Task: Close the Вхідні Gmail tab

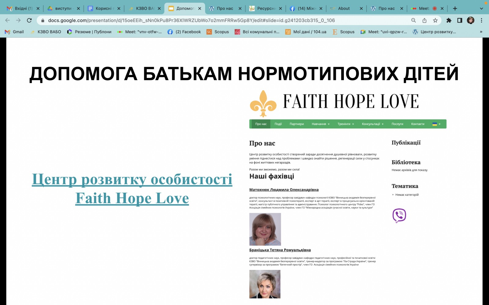Action: (38, 9)
